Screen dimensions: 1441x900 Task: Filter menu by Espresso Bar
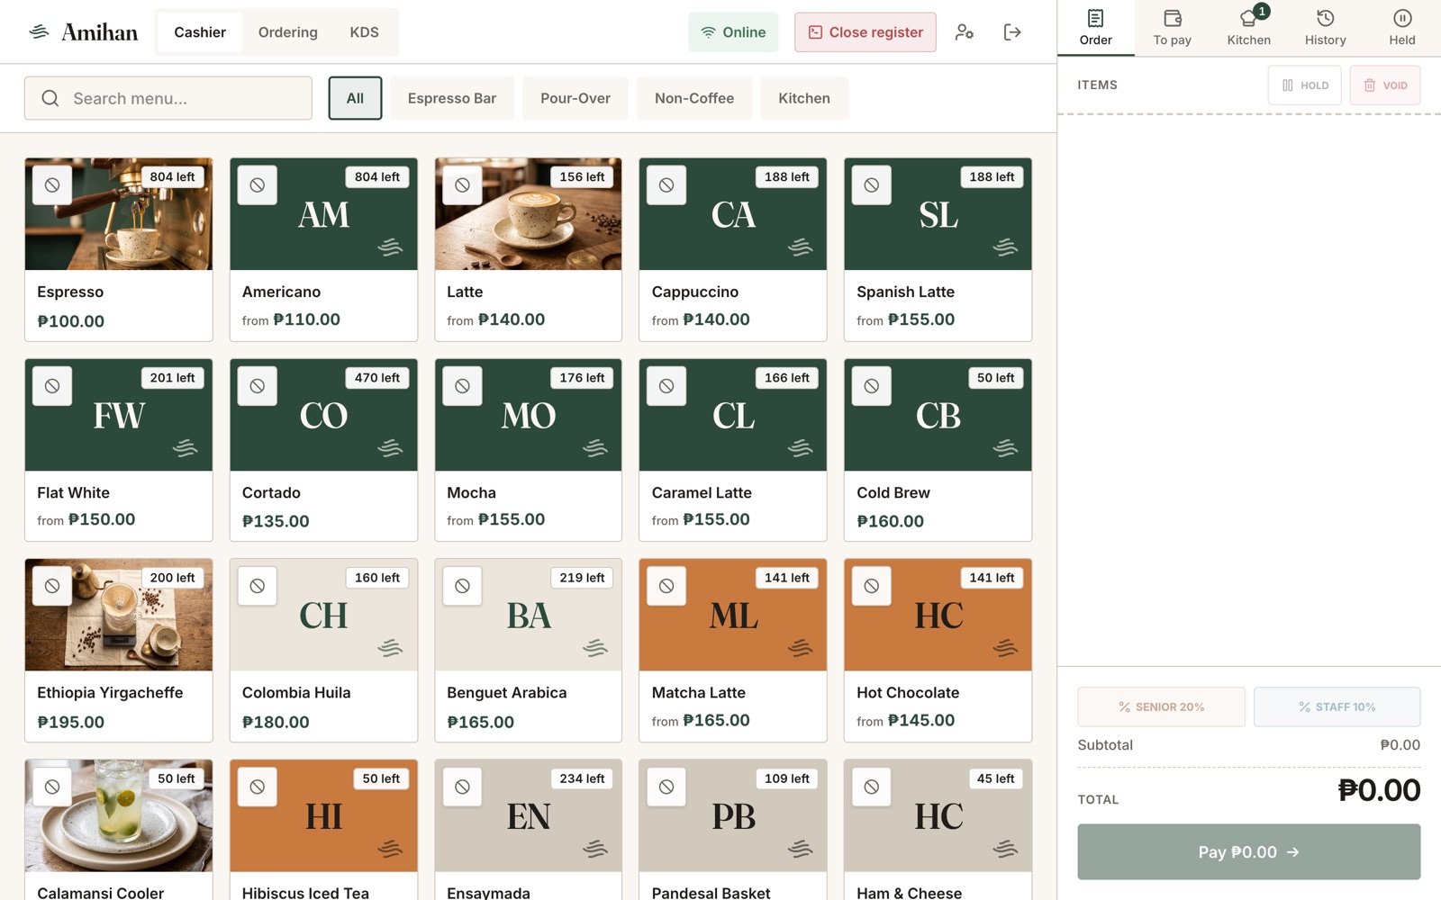pyautogui.click(x=452, y=98)
